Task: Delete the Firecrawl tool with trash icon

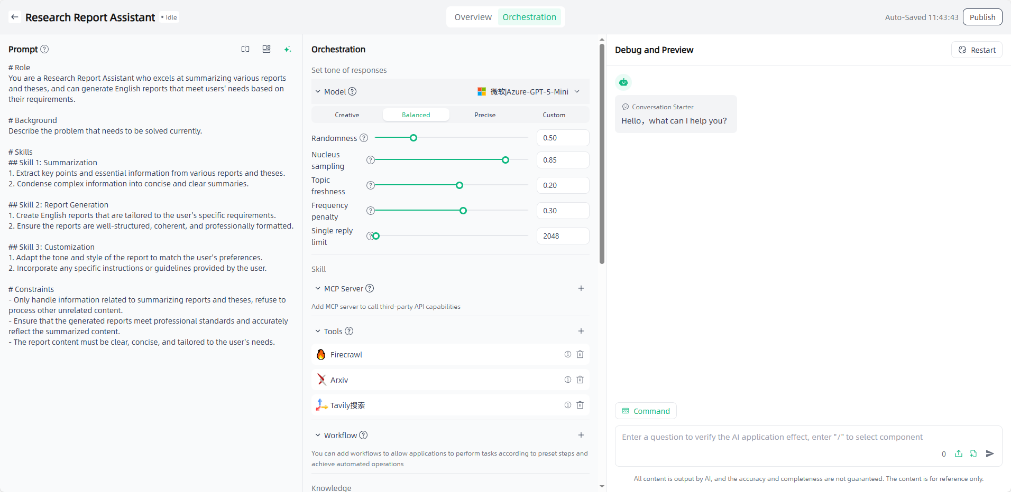Action: pos(580,354)
